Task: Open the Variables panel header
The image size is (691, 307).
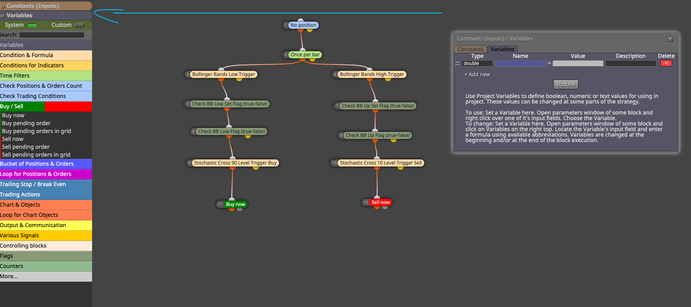Action: [x=46, y=15]
